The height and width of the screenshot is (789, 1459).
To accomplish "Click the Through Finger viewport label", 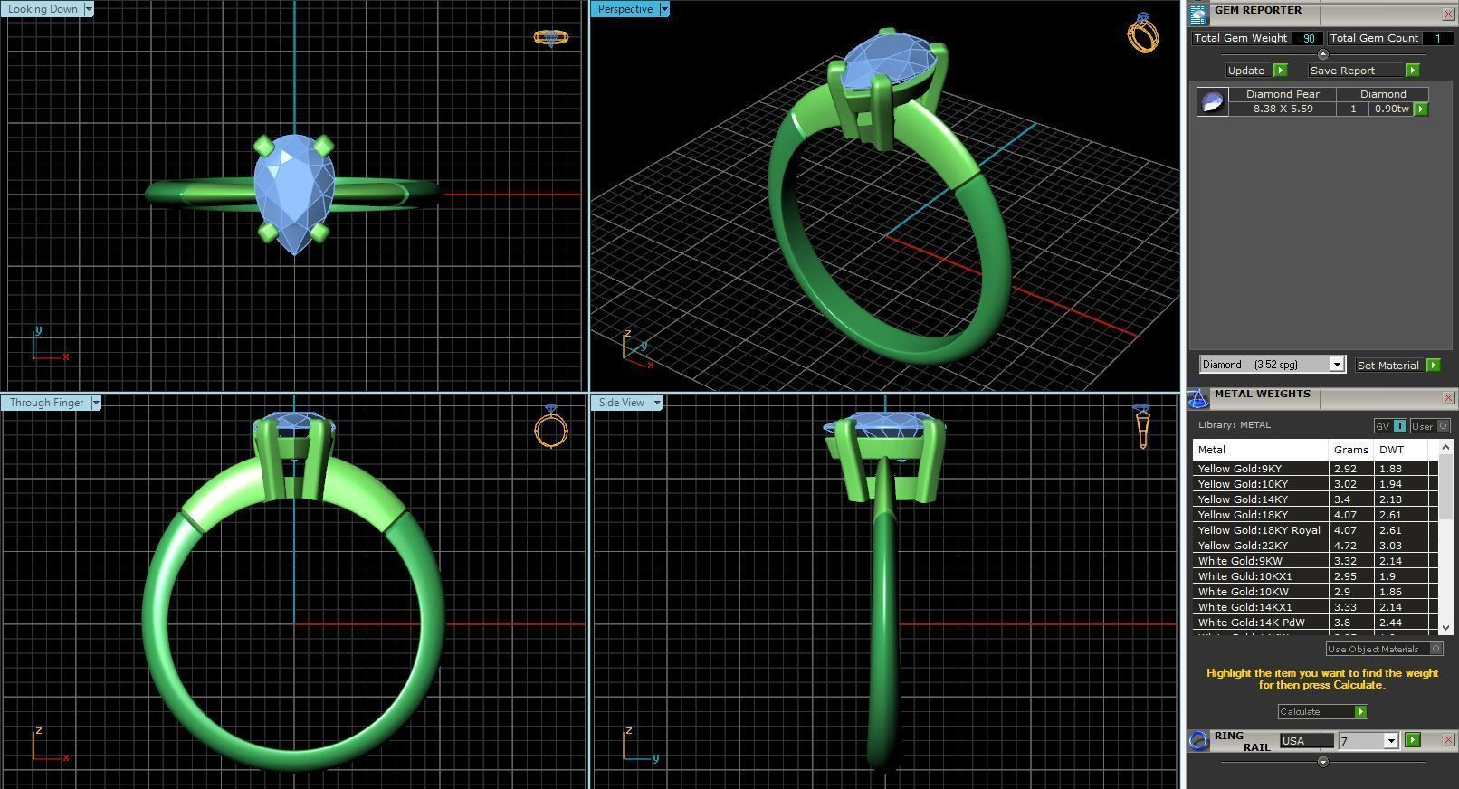I will (x=46, y=403).
